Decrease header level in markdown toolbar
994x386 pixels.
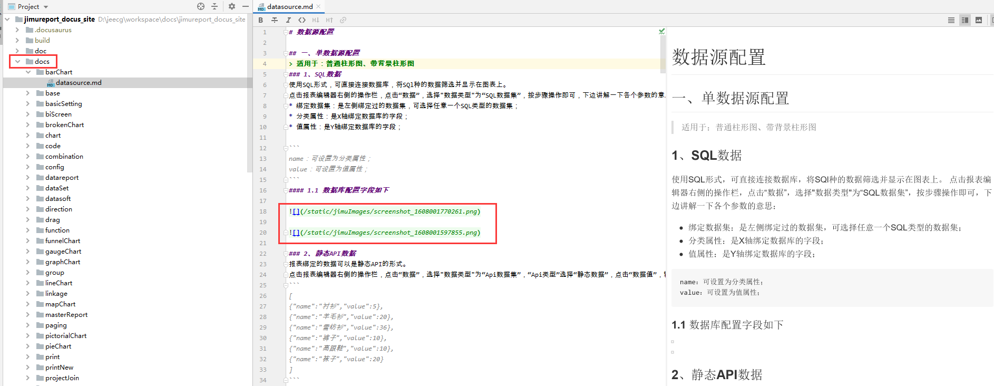tap(316, 20)
